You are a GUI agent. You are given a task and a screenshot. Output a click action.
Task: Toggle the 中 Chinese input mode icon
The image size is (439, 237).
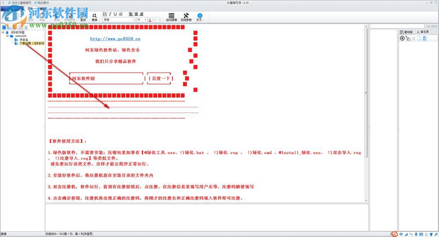point(401,234)
